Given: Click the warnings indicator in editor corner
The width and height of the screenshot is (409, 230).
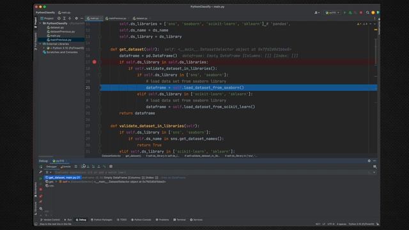Looking at the screenshot, I should 362,24.
